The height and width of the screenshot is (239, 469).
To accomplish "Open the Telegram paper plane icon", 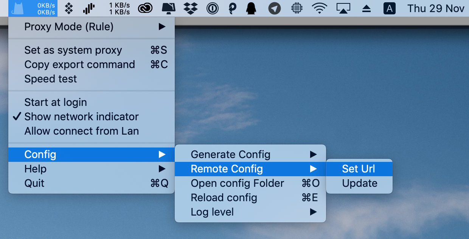I will tap(275, 8).
